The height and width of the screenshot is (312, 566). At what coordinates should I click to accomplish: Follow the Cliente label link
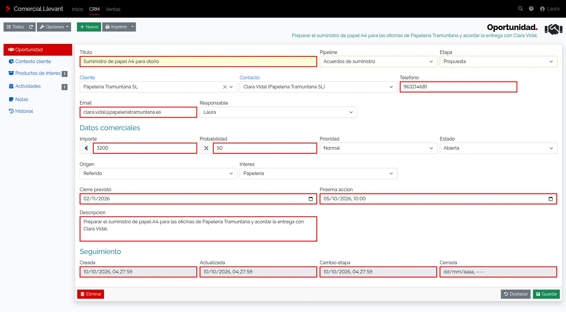87,78
